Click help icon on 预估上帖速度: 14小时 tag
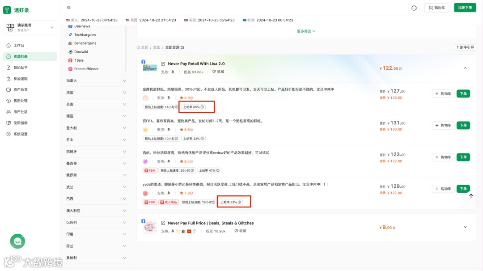Image resolution: width=483 pixels, height=271 pixels. (x=177, y=107)
